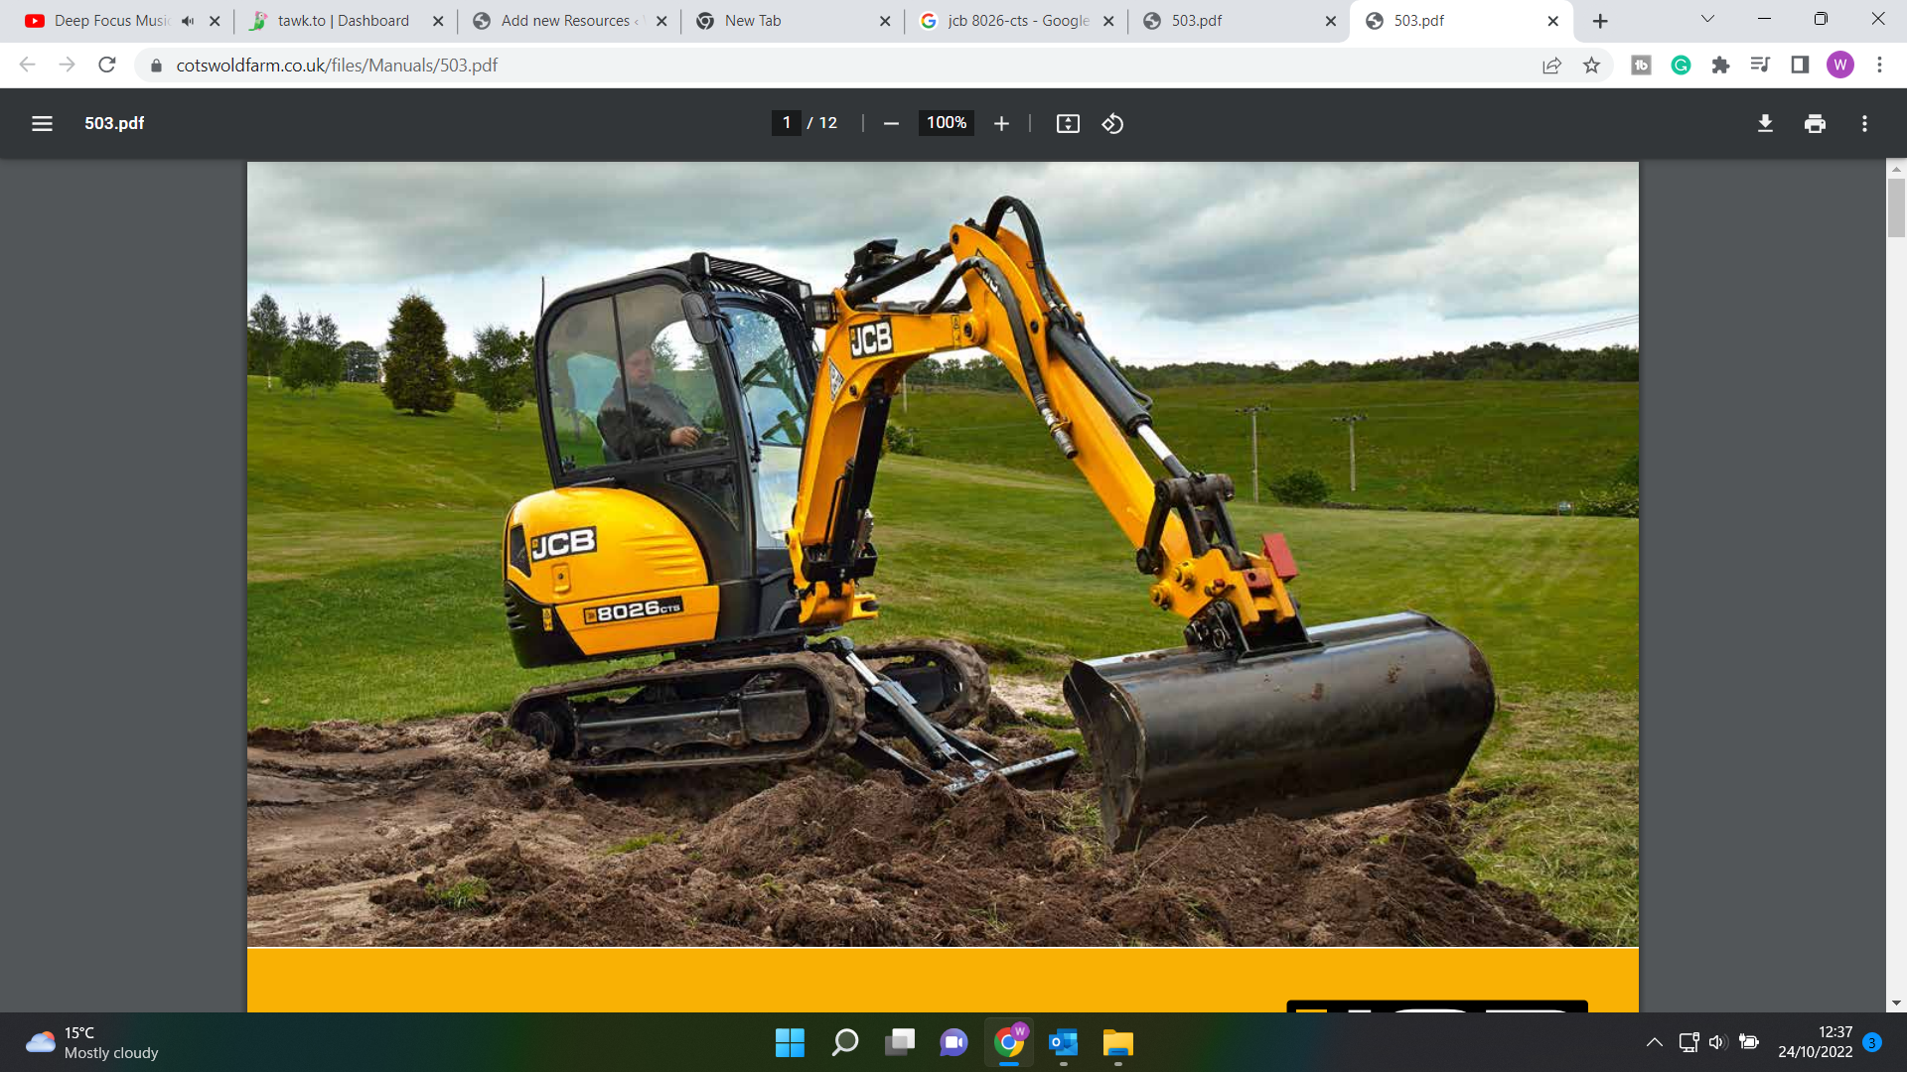Viewport: 1907px width, 1072px height.
Task: Close the tawk.to Dashboard tab
Action: (438, 21)
